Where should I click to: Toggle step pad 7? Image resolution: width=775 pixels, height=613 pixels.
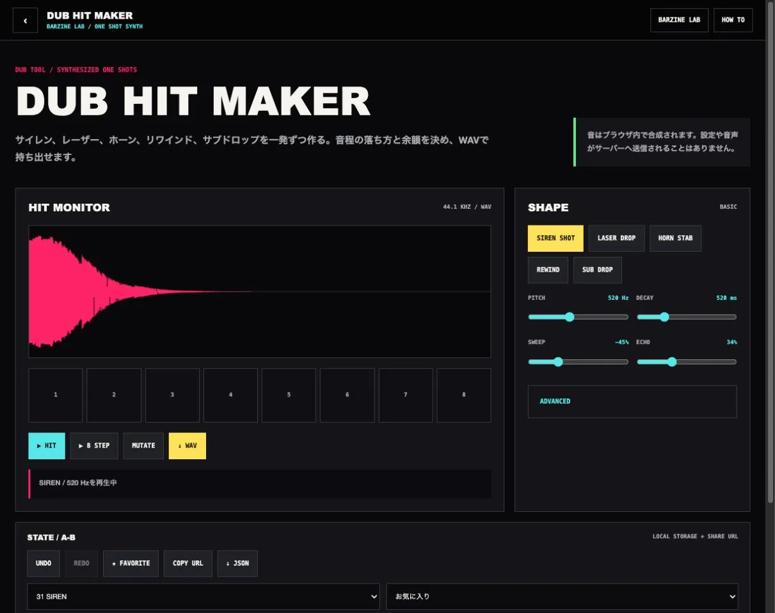[406, 395]
